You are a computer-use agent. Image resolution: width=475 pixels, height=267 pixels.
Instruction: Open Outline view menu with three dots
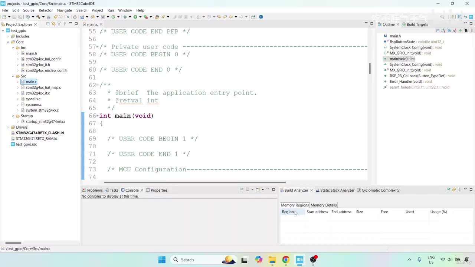click(x=472, y=30)
